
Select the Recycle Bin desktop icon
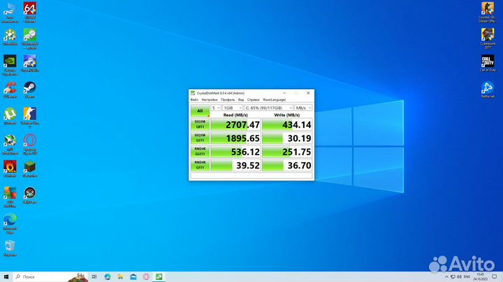click(x=10, y=249)
